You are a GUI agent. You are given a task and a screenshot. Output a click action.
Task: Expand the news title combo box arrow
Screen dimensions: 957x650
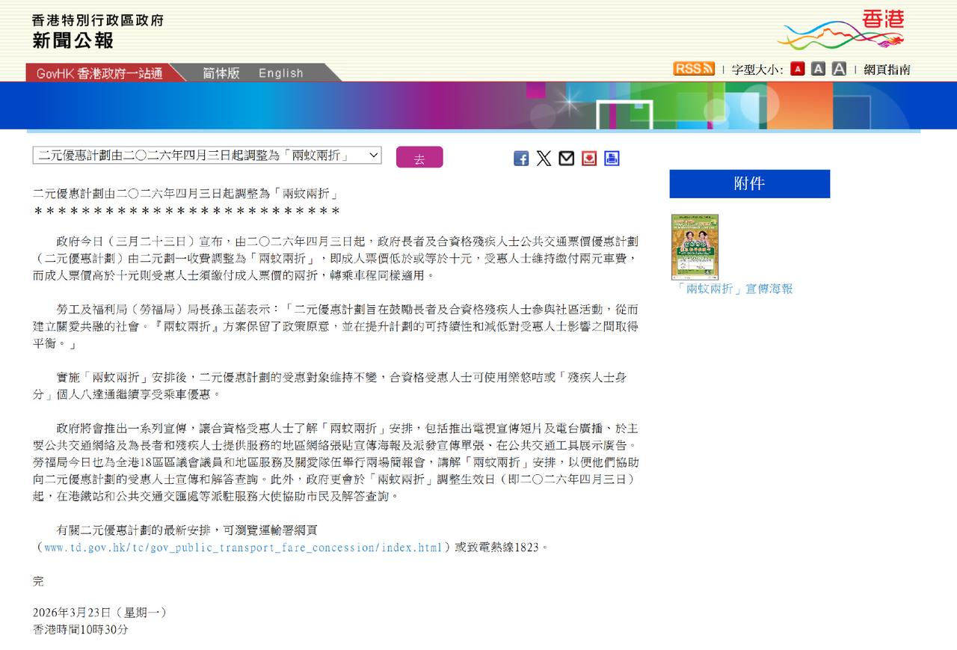pyautogui.click(x=375, y=156)
